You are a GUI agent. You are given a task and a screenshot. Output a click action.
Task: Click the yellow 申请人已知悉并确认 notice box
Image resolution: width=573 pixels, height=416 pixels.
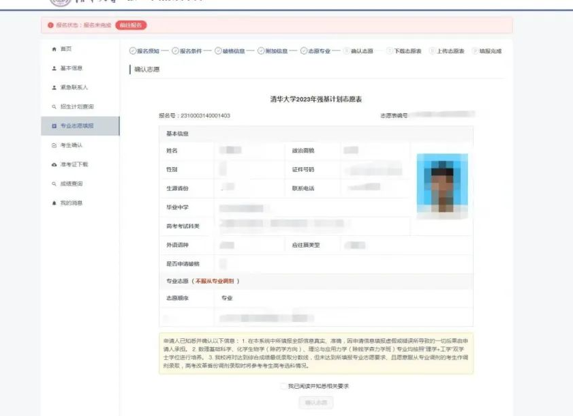(316, 353)
